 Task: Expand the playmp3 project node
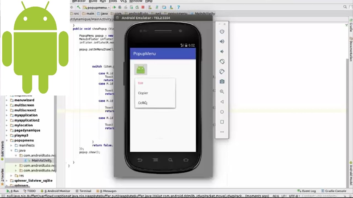coord(7,135)
